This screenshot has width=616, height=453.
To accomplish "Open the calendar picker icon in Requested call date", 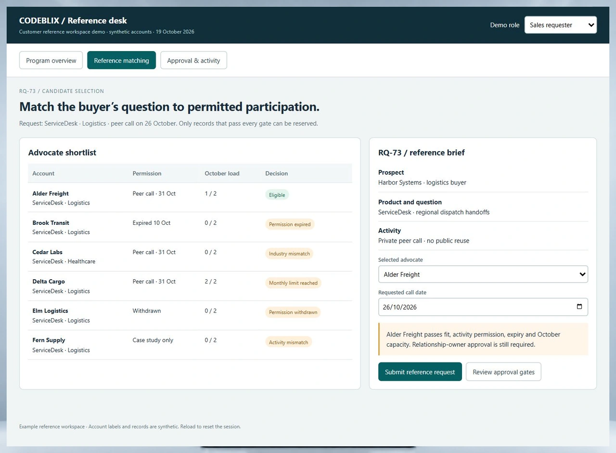I will pyautogui.click(x=579, y=307).
